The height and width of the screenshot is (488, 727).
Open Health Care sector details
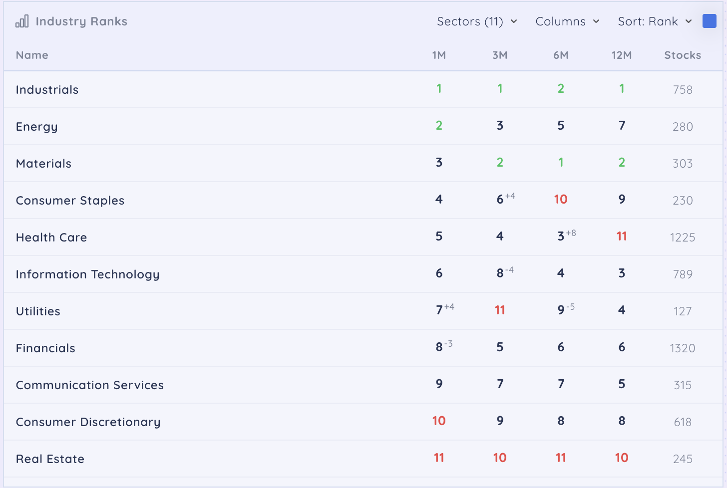pos(51,238)
